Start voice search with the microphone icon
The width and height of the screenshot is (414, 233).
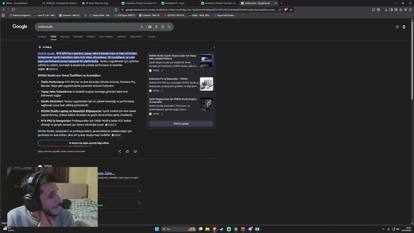coord(156,27)
